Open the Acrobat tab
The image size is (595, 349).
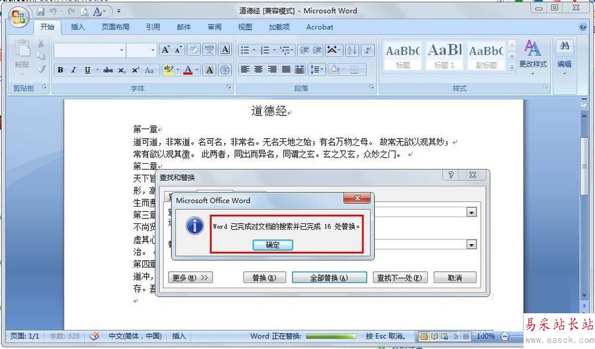coord(320,27)
